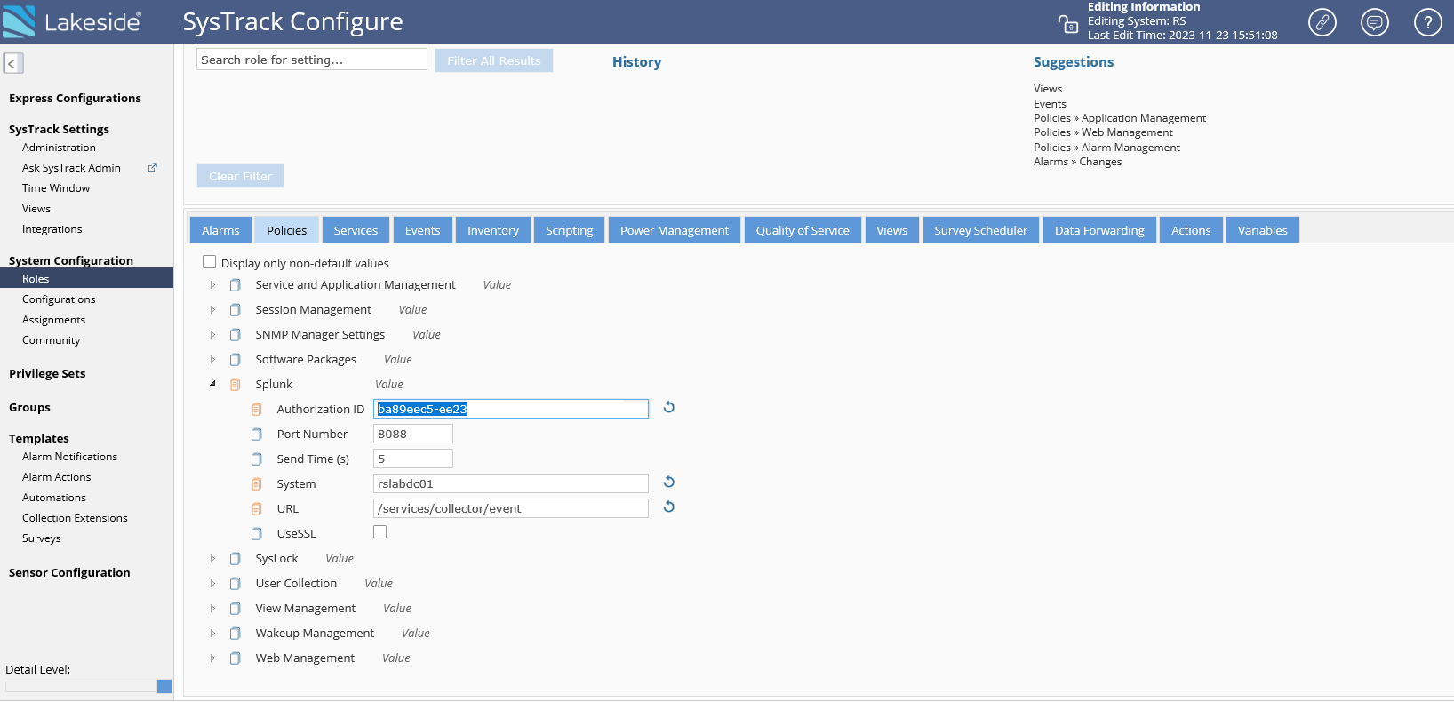Collapse the Splunk group
The image size is (1454, 702).
pos(212,384)
